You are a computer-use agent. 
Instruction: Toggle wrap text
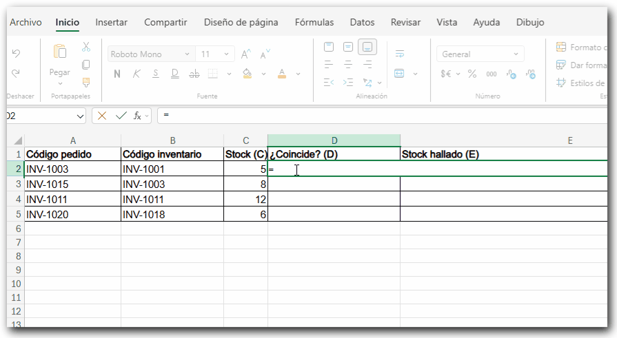pos(399,54)
